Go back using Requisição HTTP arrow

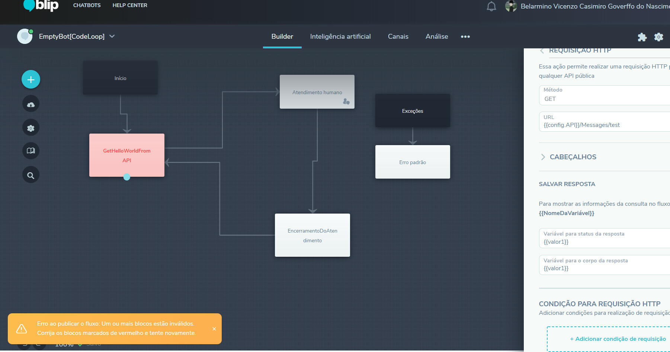point(542,51)
